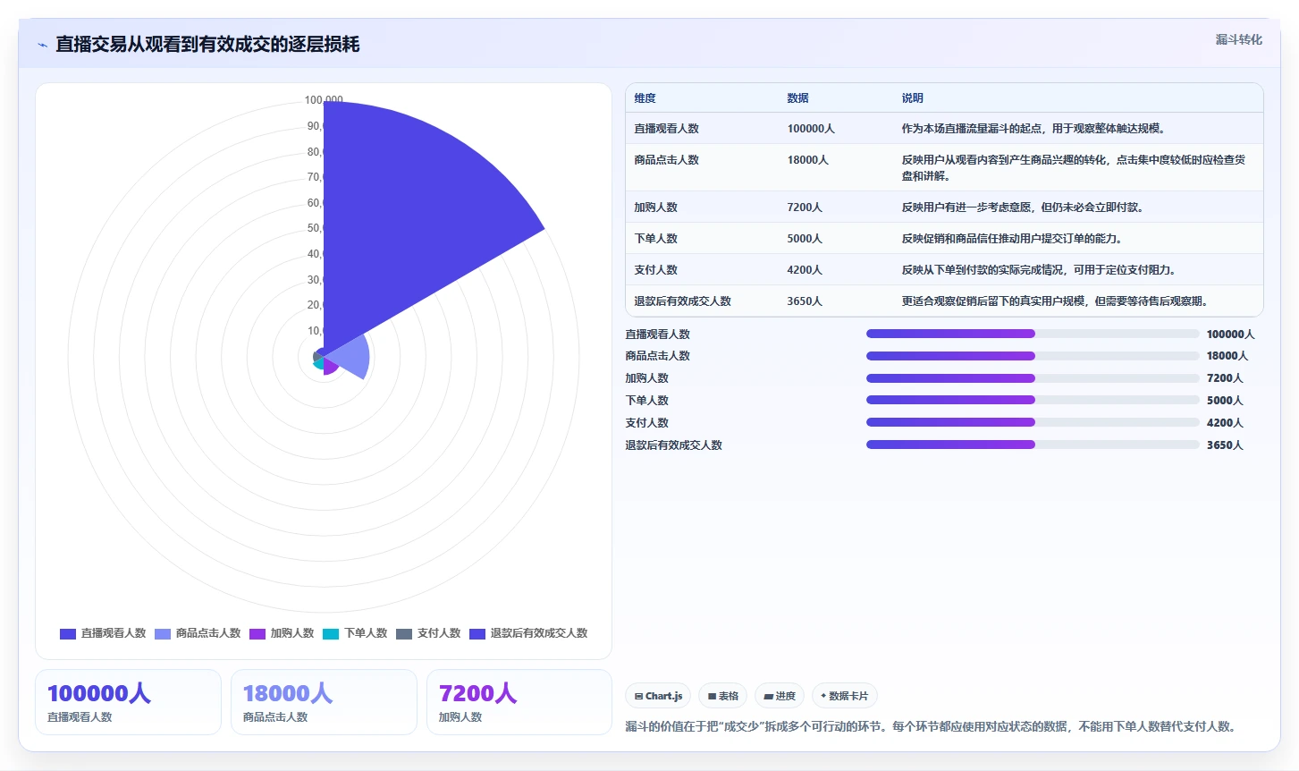Image resolution: width=1299 pixels, height=771 pixels.
Task: Click the 漏斗转化 label in the header
Action: pyautogui.click(x=1238, y=39)
